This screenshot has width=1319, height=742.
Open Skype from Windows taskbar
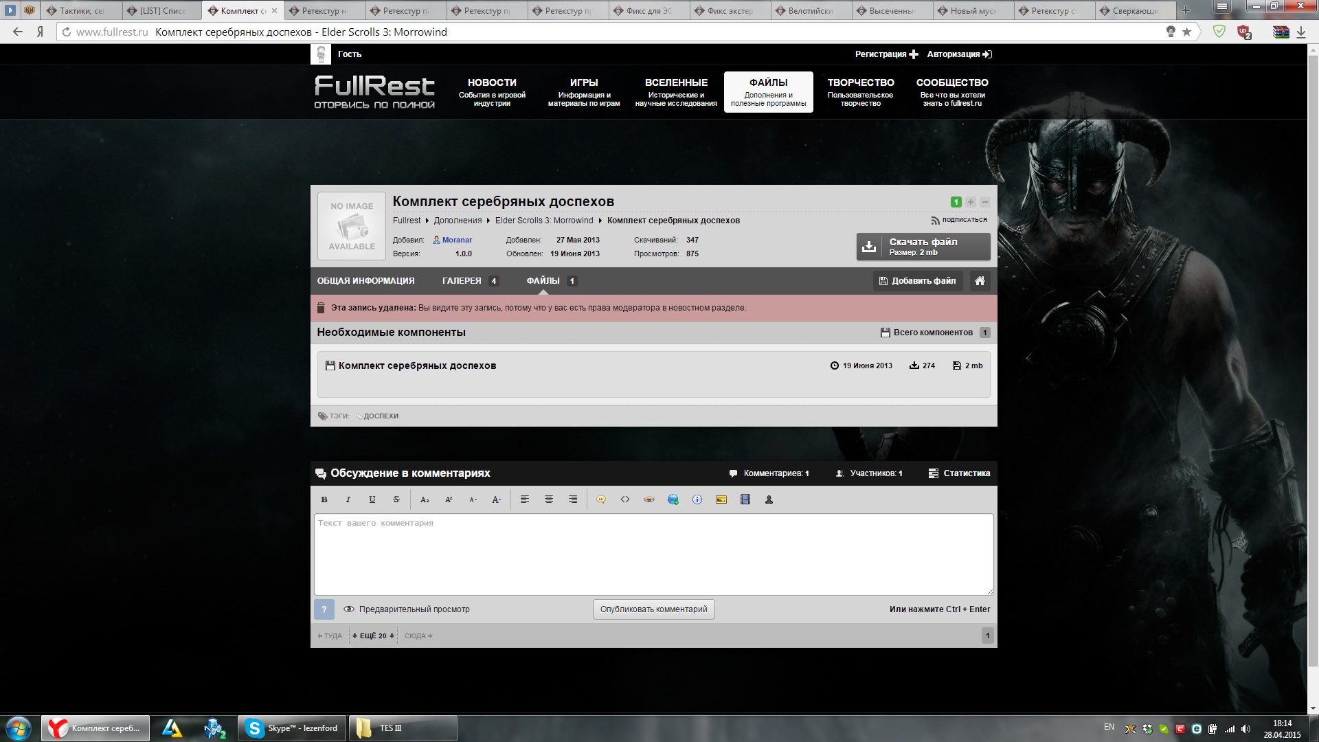293,728
